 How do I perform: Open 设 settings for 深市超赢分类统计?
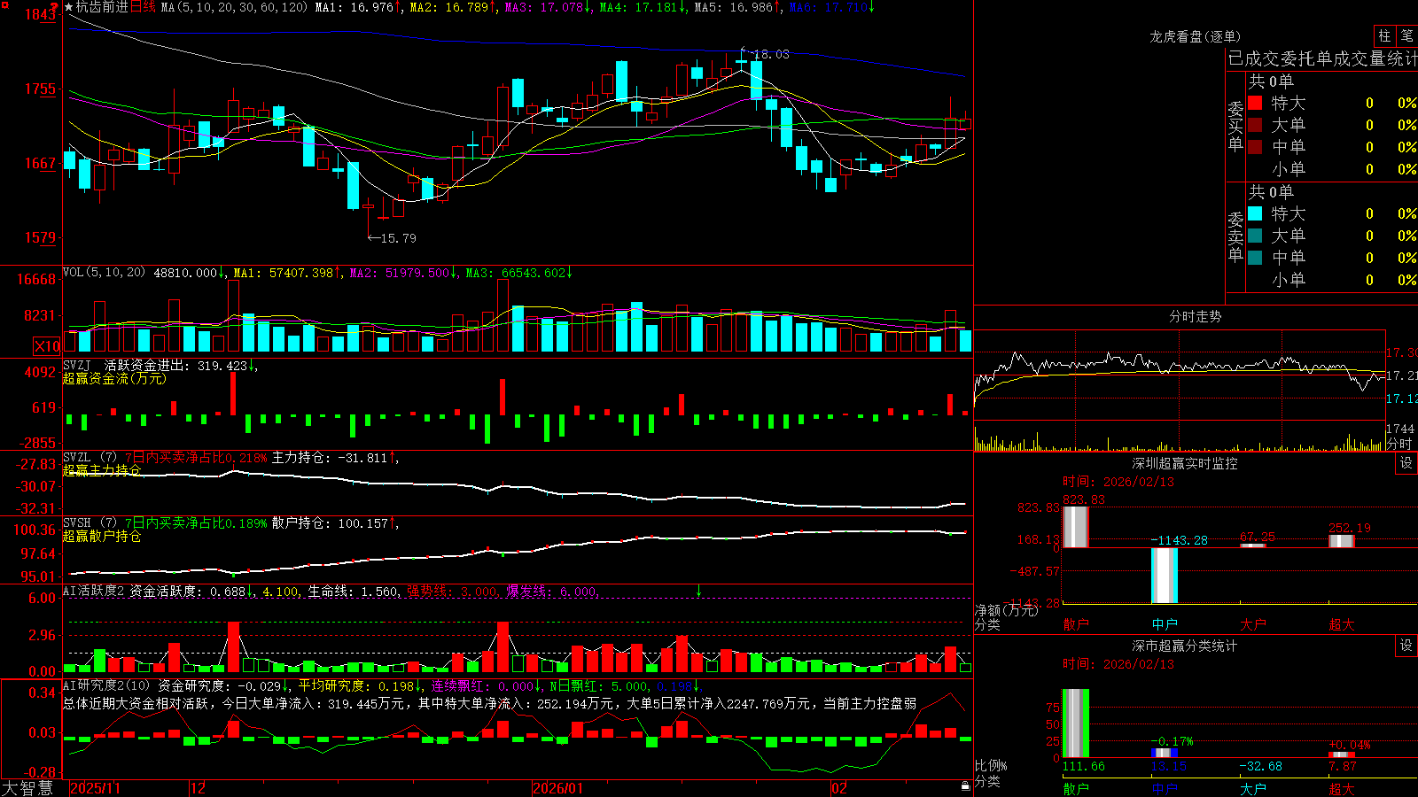[1406, 646]
